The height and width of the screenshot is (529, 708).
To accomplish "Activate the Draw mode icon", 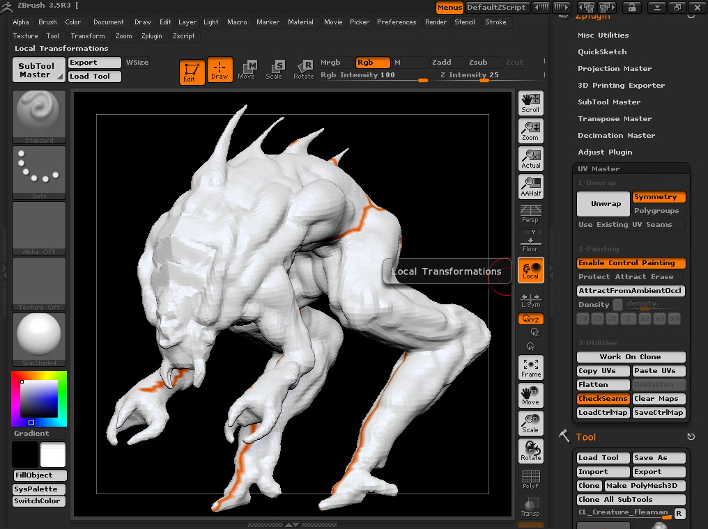I will (x=220, y=70).
